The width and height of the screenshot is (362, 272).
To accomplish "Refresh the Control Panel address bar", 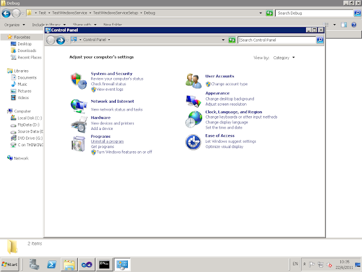I will click(232, 40).
